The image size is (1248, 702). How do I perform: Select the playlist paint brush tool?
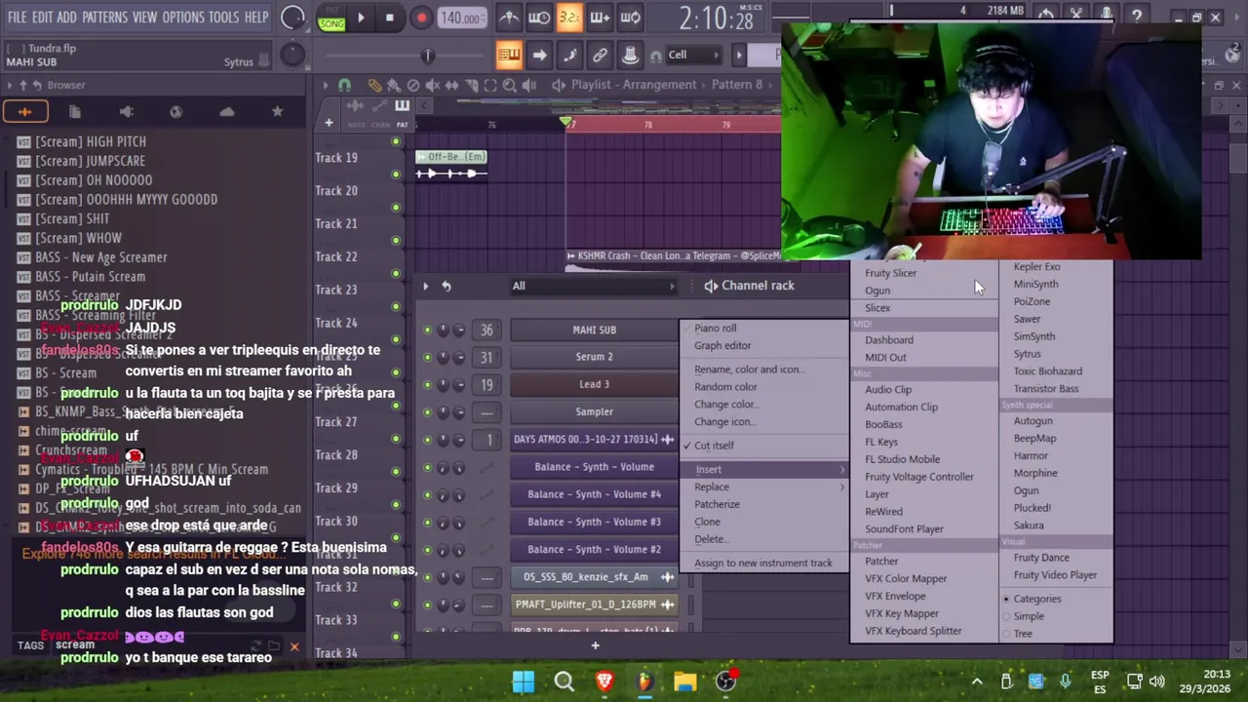393,85
